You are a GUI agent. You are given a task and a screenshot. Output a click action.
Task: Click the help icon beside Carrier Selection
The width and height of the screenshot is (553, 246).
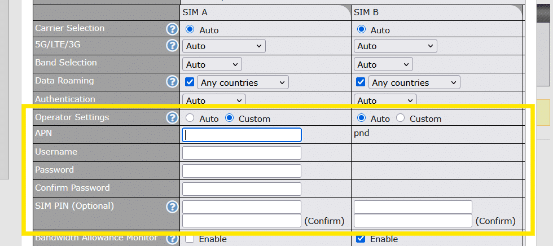(172, 29)
